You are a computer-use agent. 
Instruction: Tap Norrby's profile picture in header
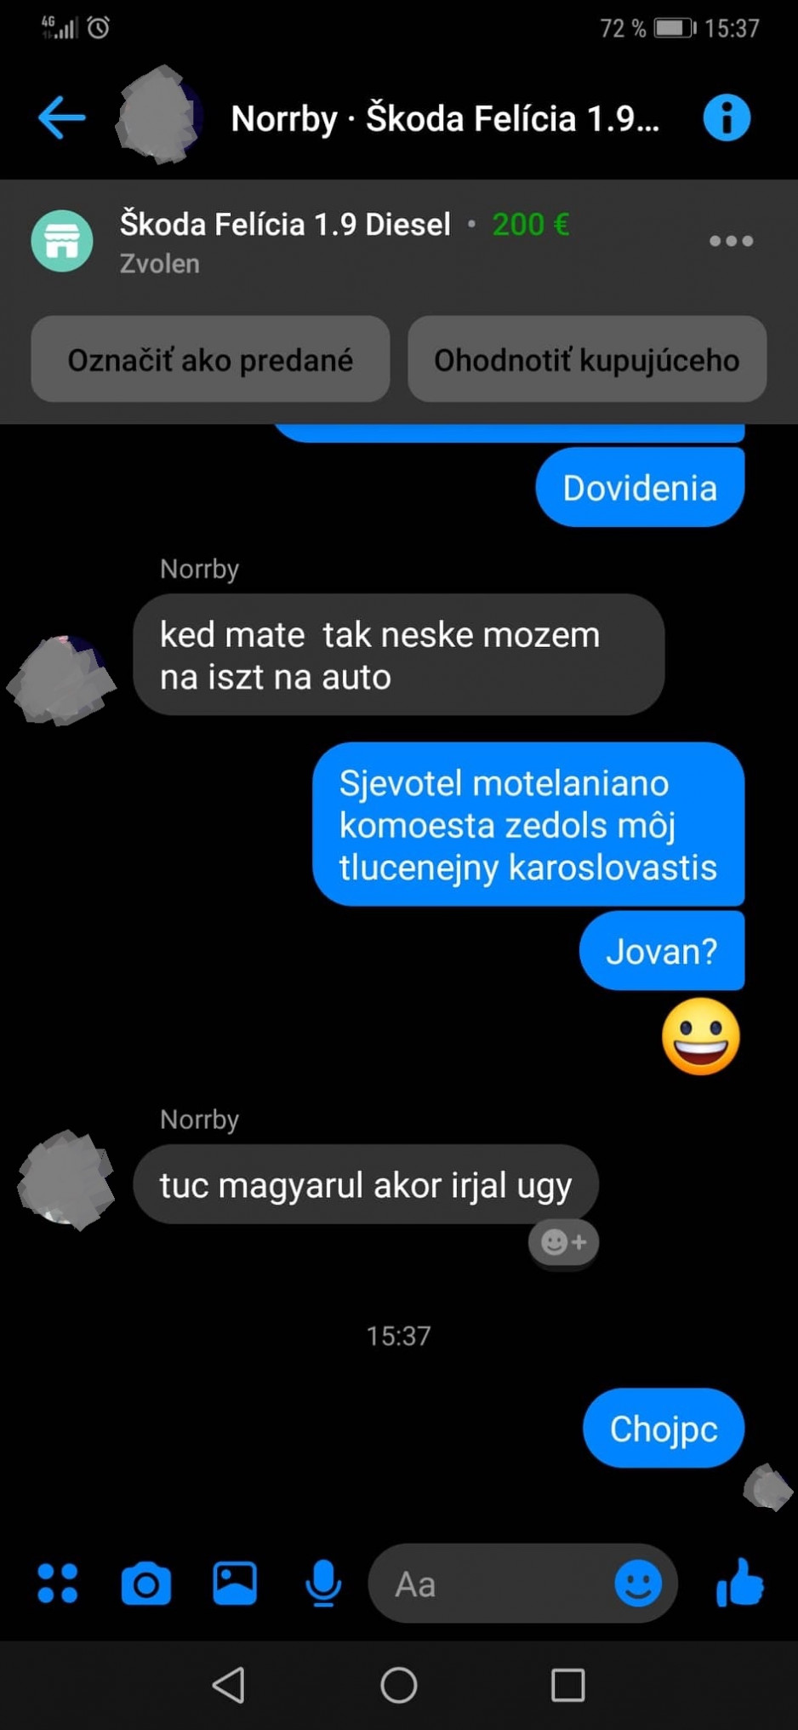coord(158,117)
